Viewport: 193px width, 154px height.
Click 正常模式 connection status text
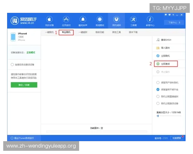pyautogui.click(x=31, y=53)
